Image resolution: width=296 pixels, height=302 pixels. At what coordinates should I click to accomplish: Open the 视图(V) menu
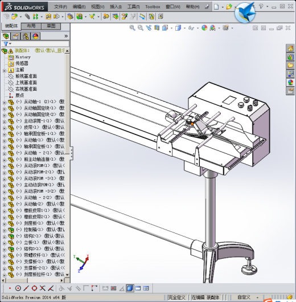[97, 7]
